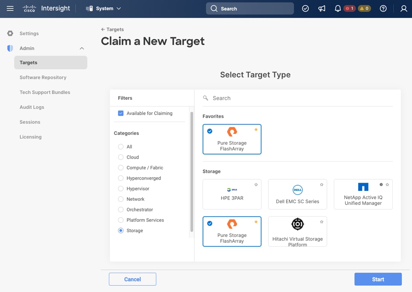Click the Start button
This screenshot has width=412, height=292.
[x=378, y=279]
